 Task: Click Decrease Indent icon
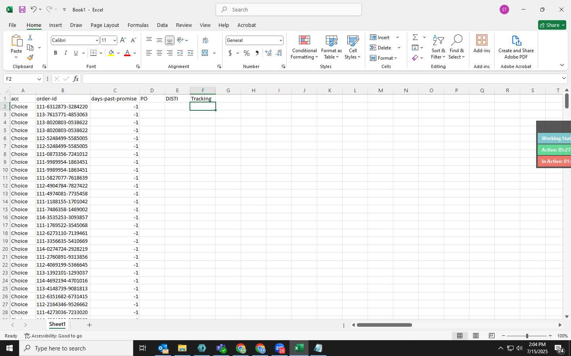click(180, 53)
